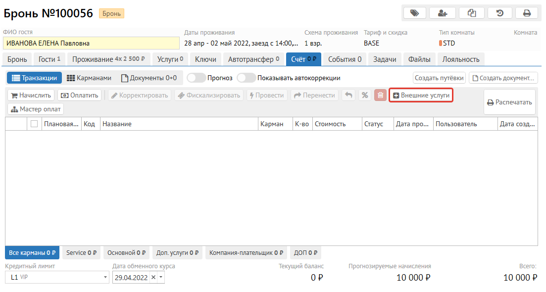The height and width of the screenshot is (292, 546).
Task: Clear the exchange rate date with X
Action: click(153, 278)
